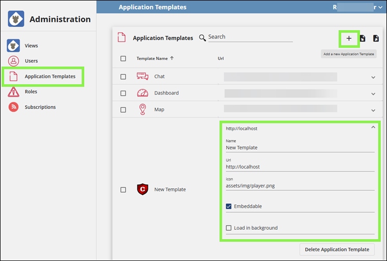Click the rightmost document icon in toolbar
This screenshot has height=261, width=387.
(x=376, y=38)
